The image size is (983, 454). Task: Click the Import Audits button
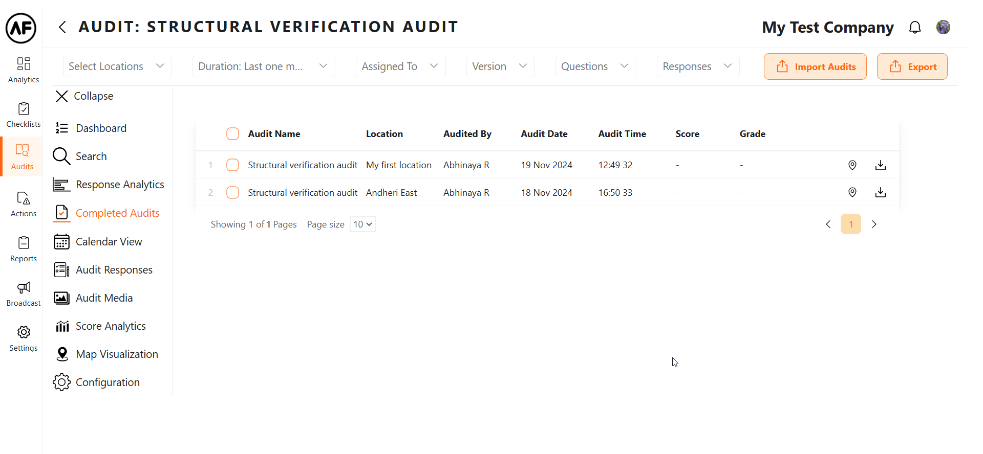click(815, 66)
